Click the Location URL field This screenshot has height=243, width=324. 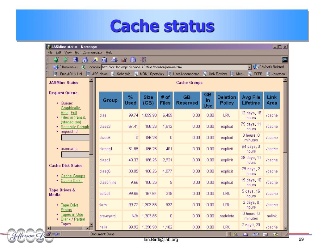pyautogui.click(x=174, y=67)
